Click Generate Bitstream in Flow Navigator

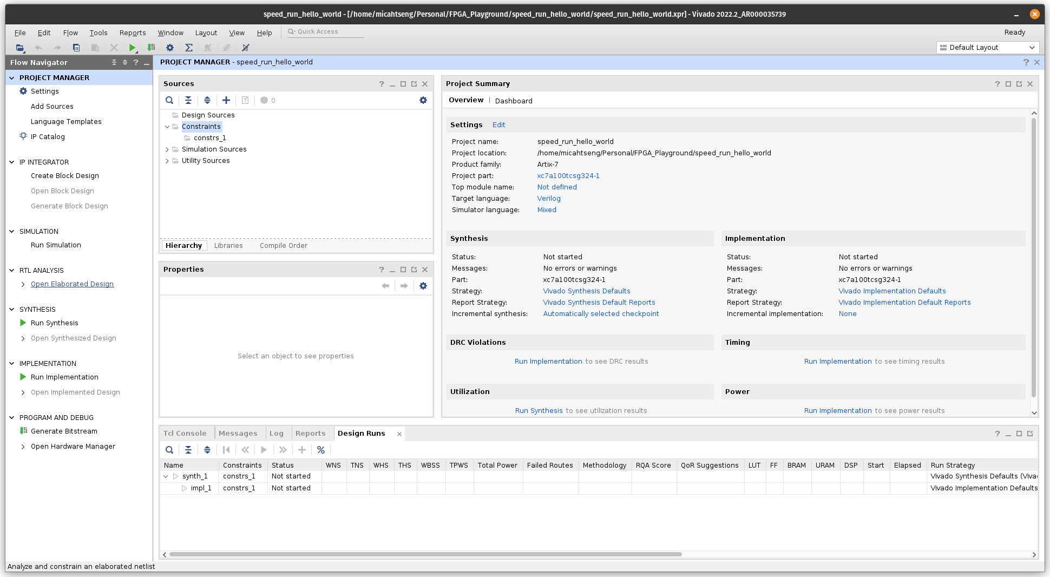pos(64,431)
